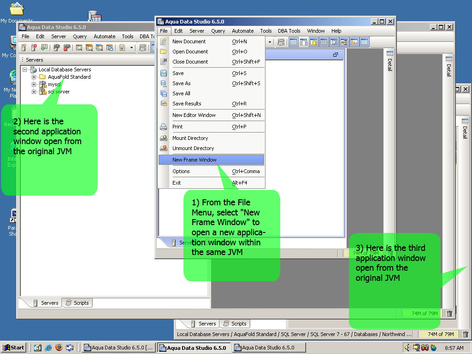Click connect server plug icon in second window
Viewport: 472px width, 354px height.
(57, 47)
